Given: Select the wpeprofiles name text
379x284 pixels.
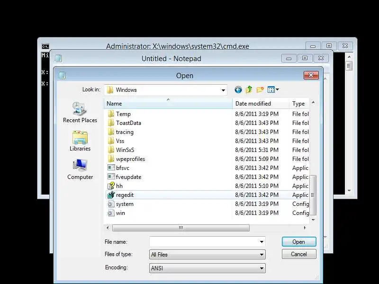Looking at the screenshot, I should tap(131, 159).
